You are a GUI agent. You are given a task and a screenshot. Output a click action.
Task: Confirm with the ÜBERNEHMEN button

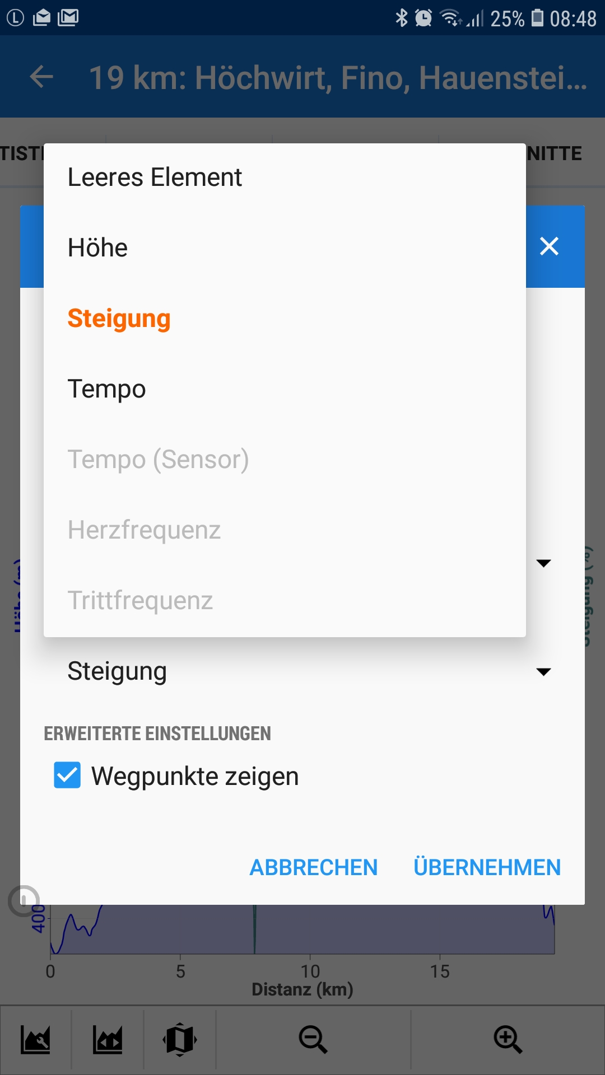pyautogui.click(x=487, y=867)
